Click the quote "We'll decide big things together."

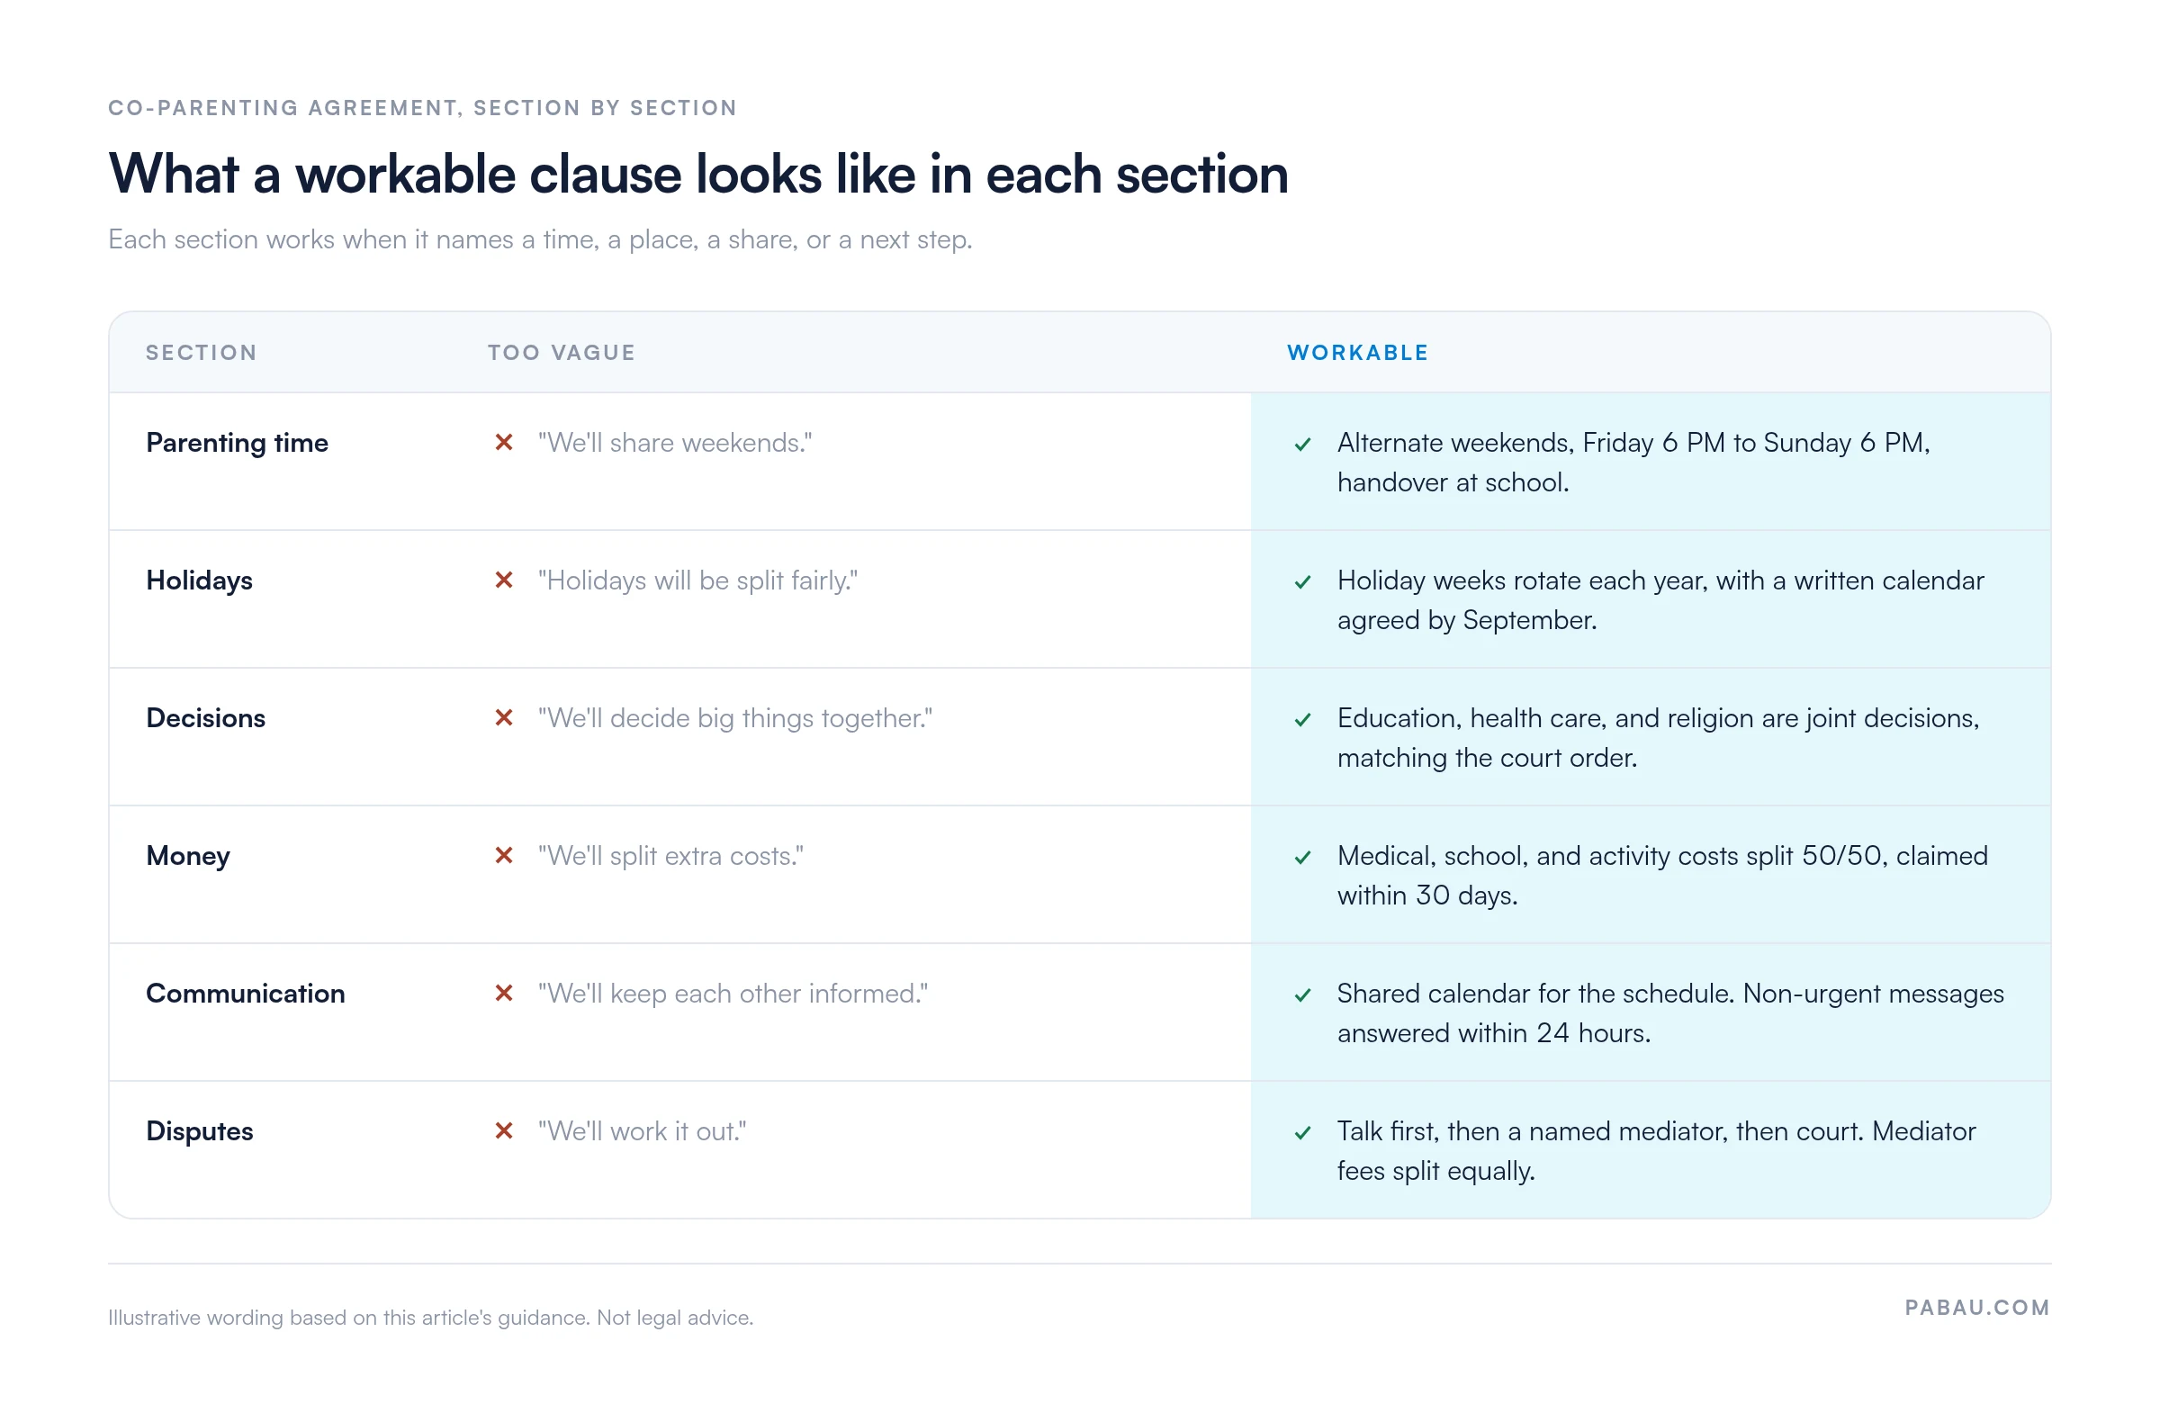(x=735, y=719)
